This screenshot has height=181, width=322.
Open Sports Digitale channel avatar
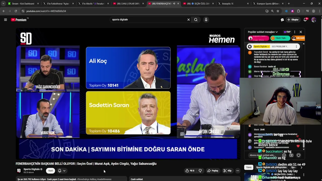19,171
